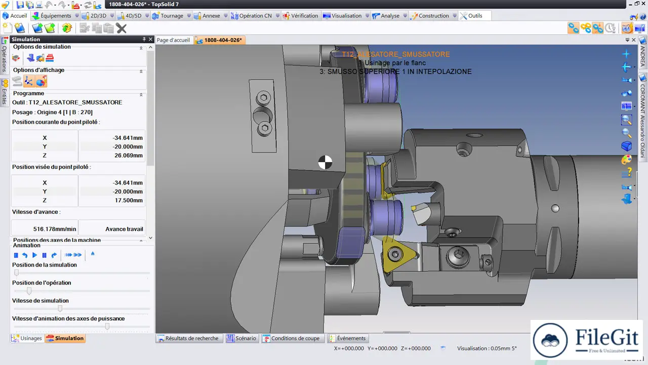Open the Vérification ribbon tab
The width and height of the screenshot is (648, 365).
point(301,16)
